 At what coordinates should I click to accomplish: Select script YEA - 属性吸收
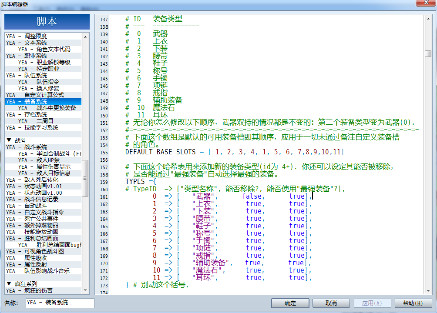43,258
